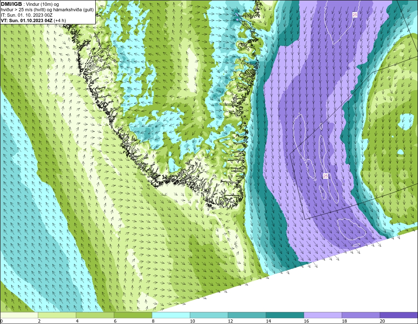Image resolution: width=418 pixels, height=324 pixels.
Task: Click the 18–20 m/s purple legend swatch
Action: click(x=361, y=315)
